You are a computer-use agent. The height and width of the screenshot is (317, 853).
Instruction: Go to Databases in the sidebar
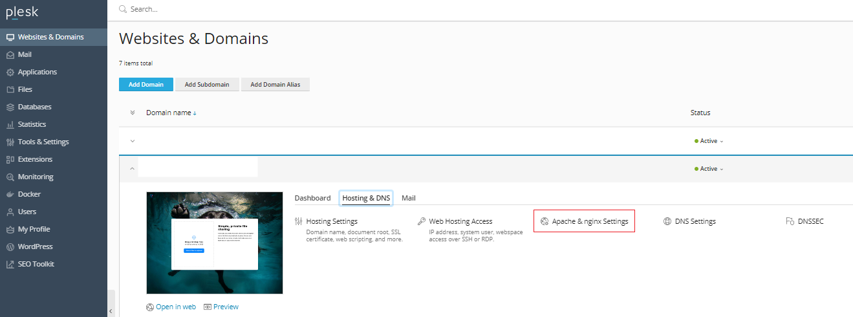coord(34,107)
